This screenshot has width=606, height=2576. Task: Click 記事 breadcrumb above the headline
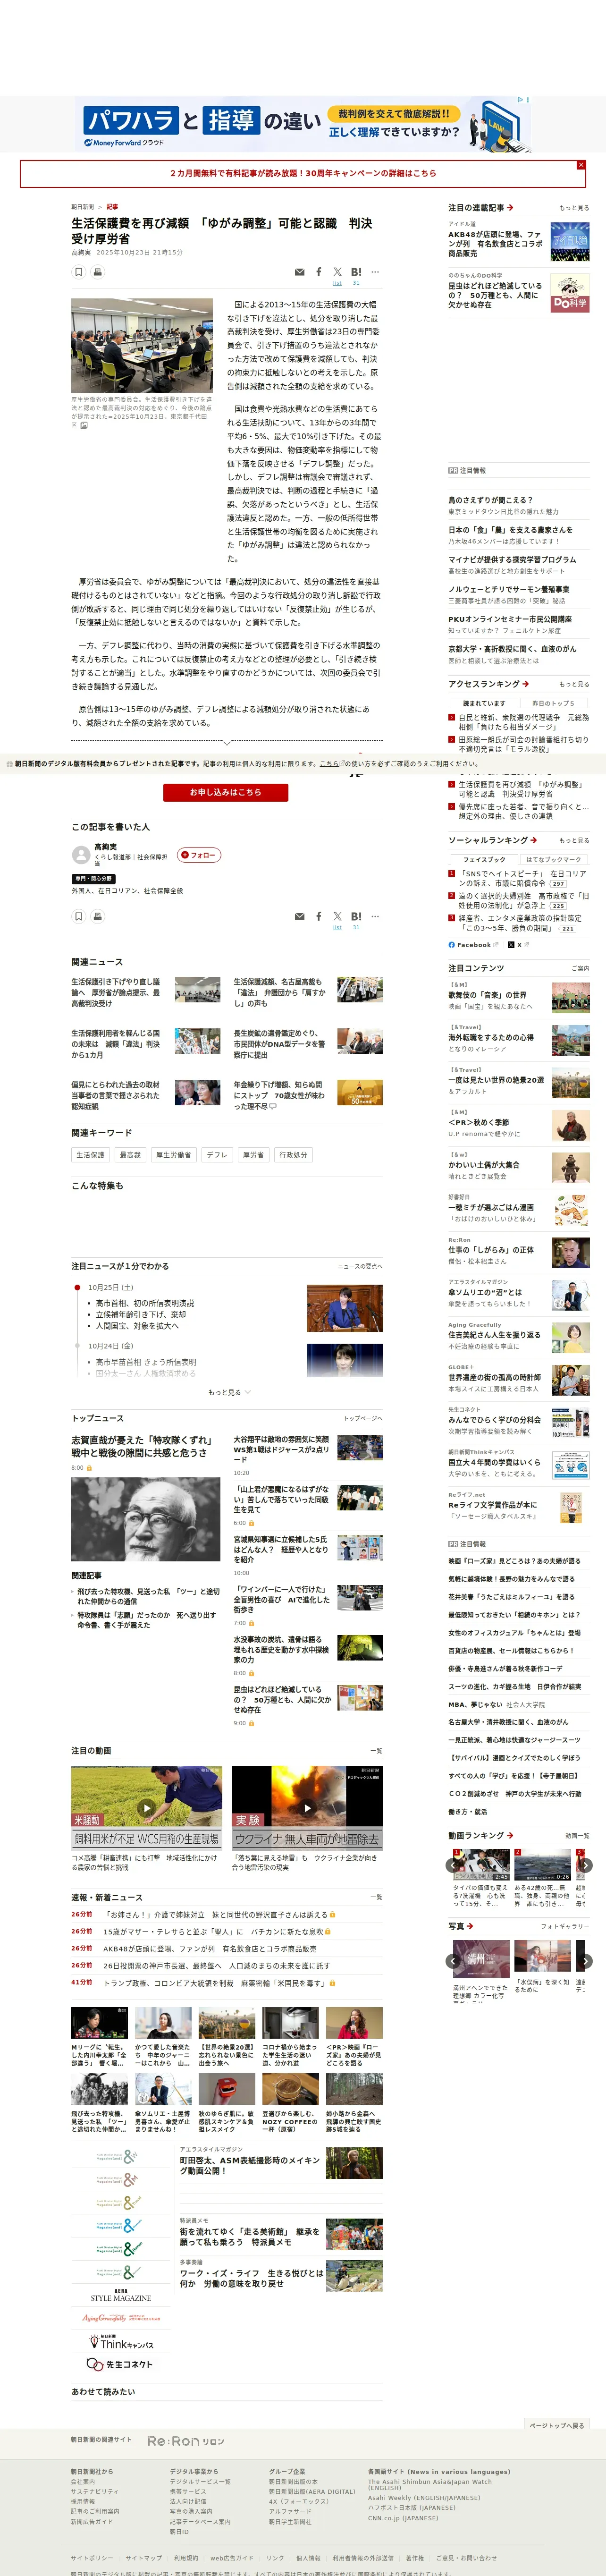pyautogui.click(x=112, y=207)
